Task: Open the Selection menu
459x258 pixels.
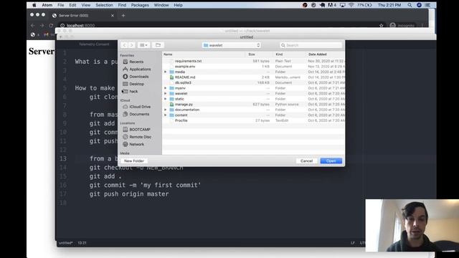Action: 104,5
